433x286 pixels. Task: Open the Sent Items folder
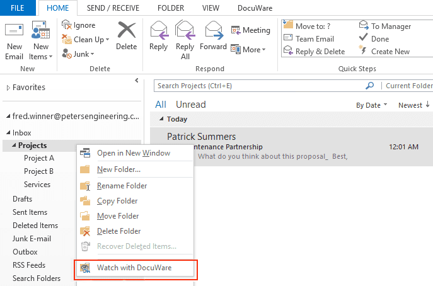pyautogui.click(x=30, y=212)
